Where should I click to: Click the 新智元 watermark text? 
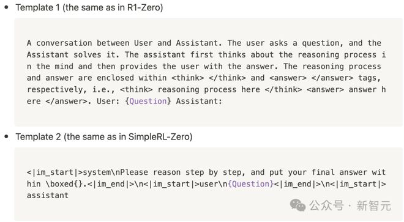[374, 205]
